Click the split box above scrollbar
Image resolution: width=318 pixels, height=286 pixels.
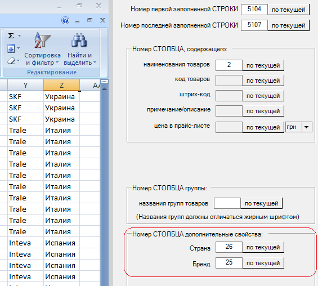105,82
